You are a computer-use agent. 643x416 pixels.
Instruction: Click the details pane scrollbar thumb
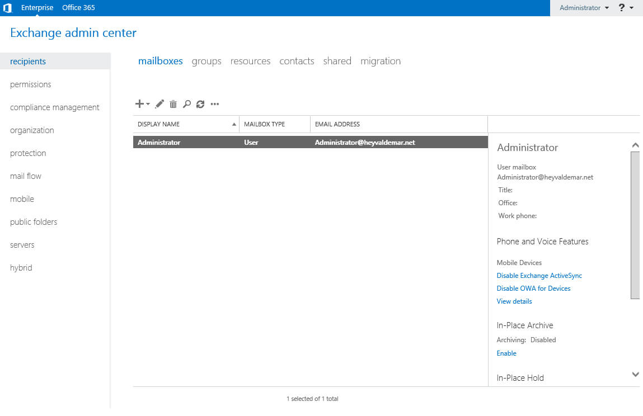[635, 225]
